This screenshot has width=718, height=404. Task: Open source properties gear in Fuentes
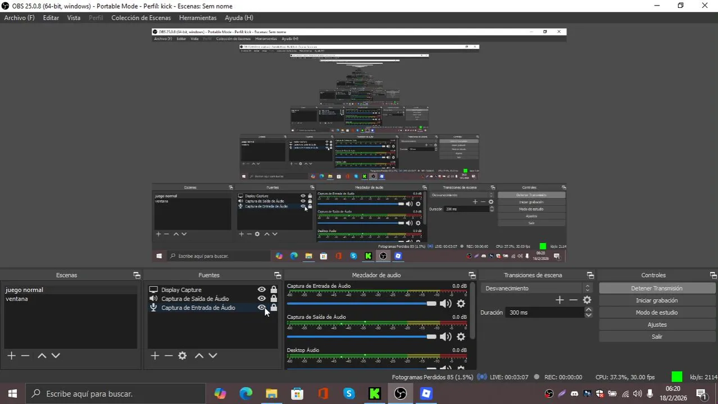pyautogui.click(x=183, y=356)
